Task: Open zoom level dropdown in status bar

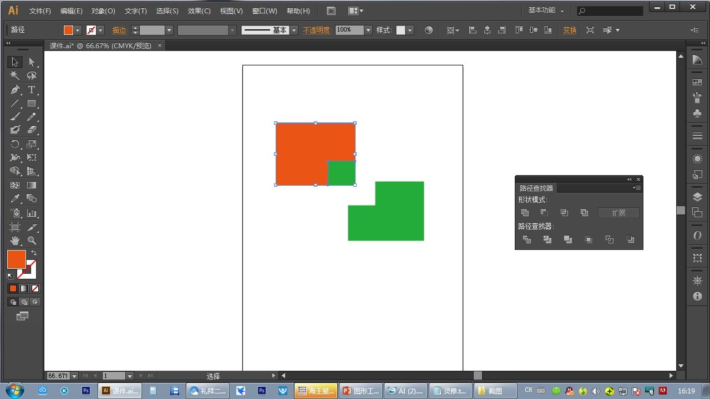Action: pos(74,376)
